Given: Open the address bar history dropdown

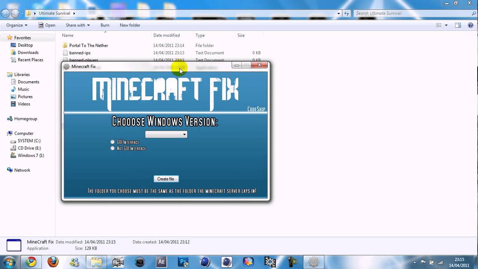Looking at the screenshot, I should pos(338,13).
